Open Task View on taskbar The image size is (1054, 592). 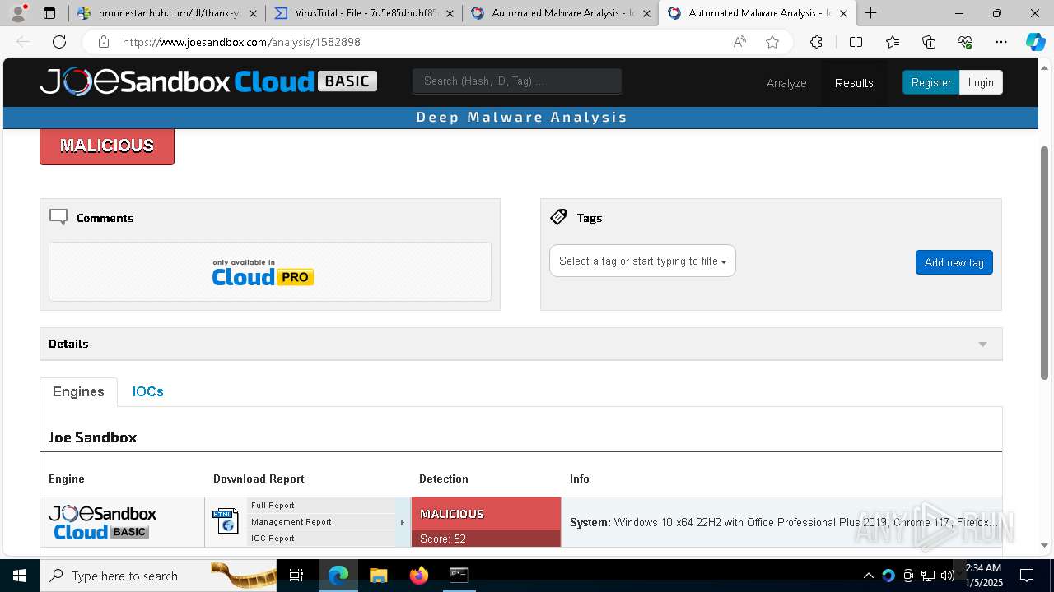tap(296, 576)
